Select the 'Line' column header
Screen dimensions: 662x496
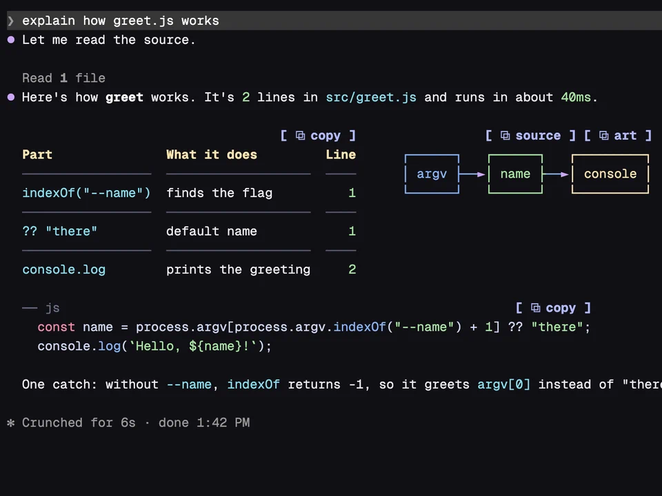(341, 154)
